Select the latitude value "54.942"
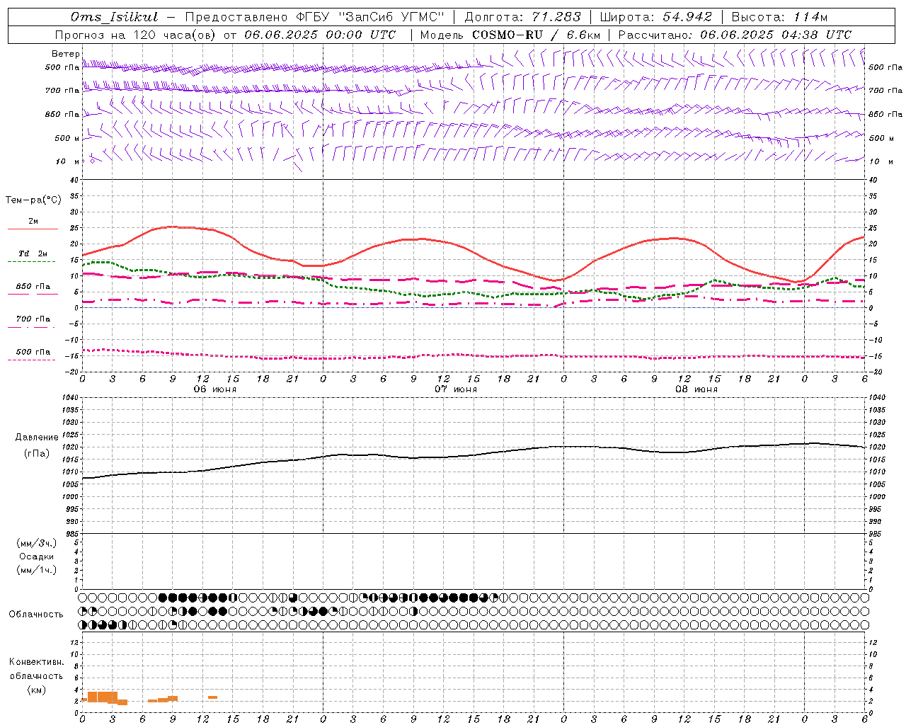 click(687, 17)
